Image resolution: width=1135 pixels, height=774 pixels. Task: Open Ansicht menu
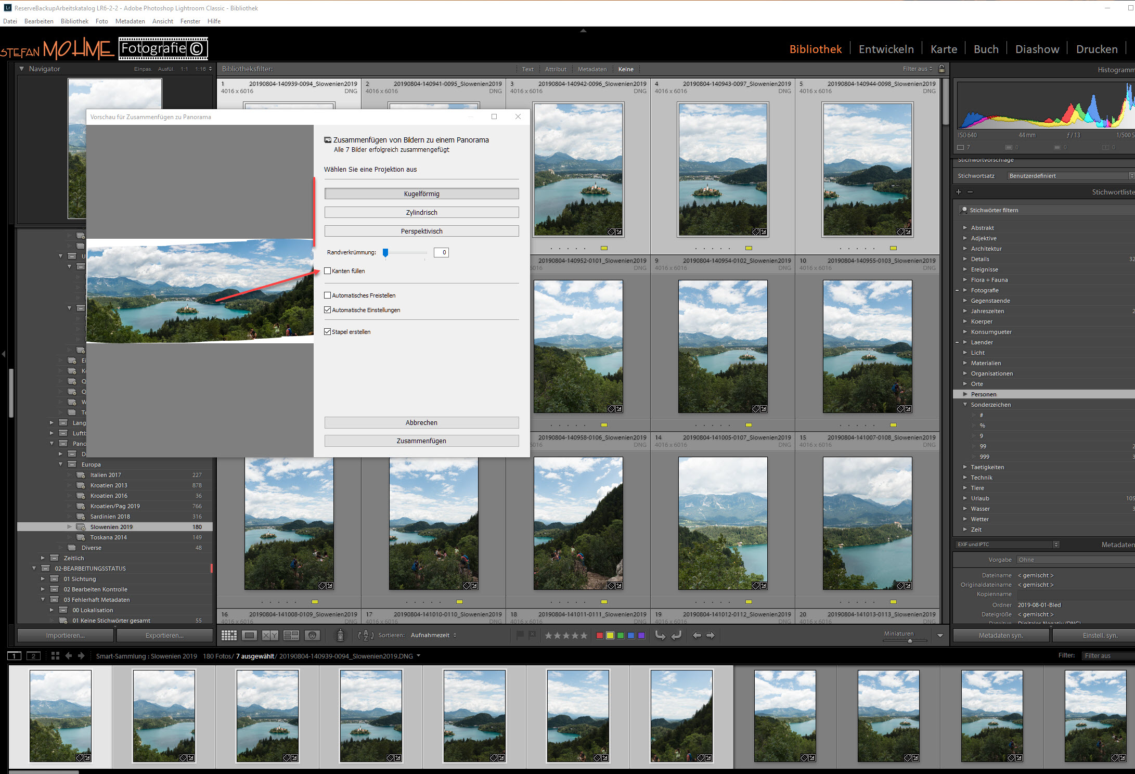point(163,21)
